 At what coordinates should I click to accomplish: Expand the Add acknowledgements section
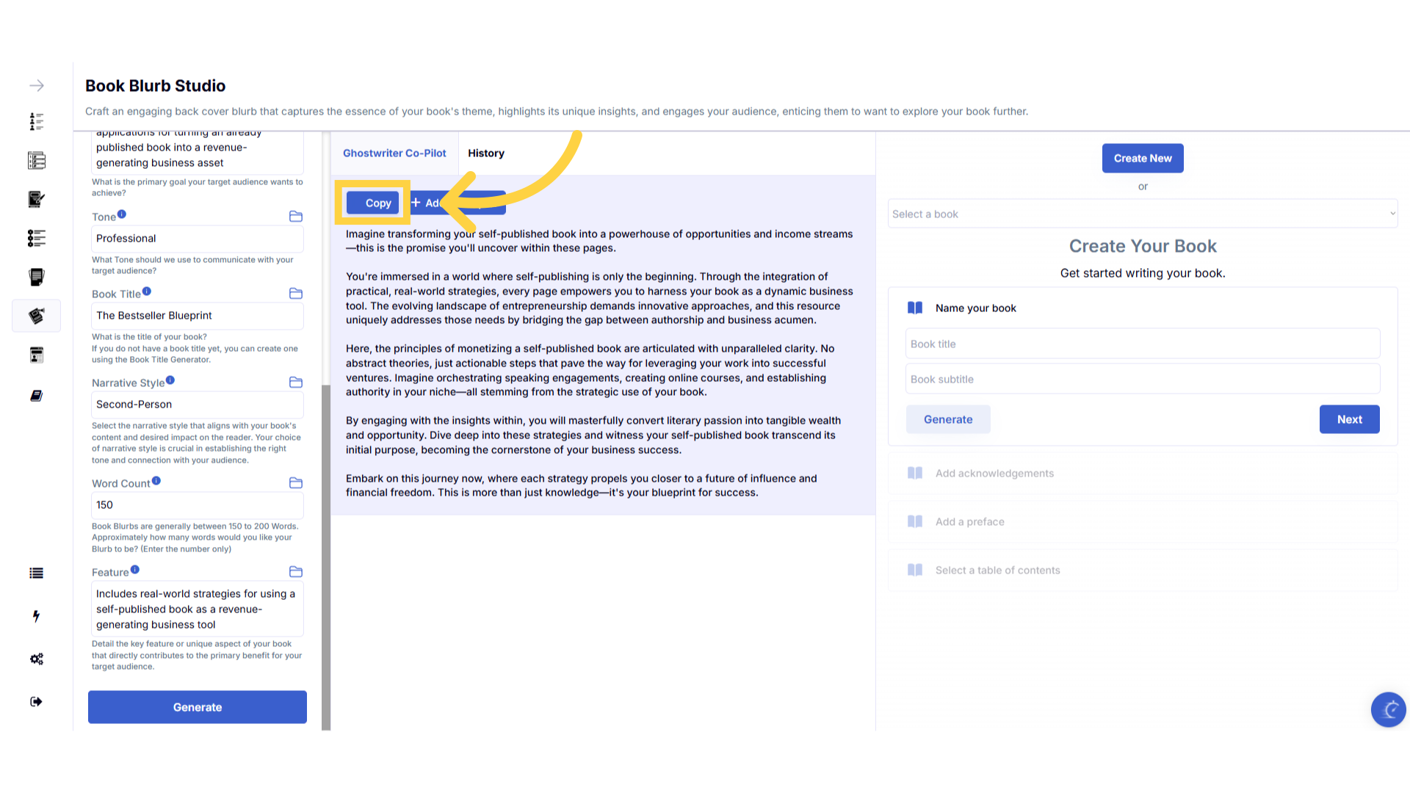pos(994,474)
